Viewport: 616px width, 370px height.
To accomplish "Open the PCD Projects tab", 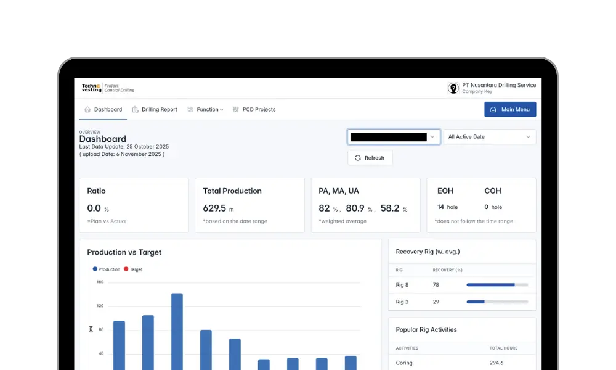I will tap(259, 110).
